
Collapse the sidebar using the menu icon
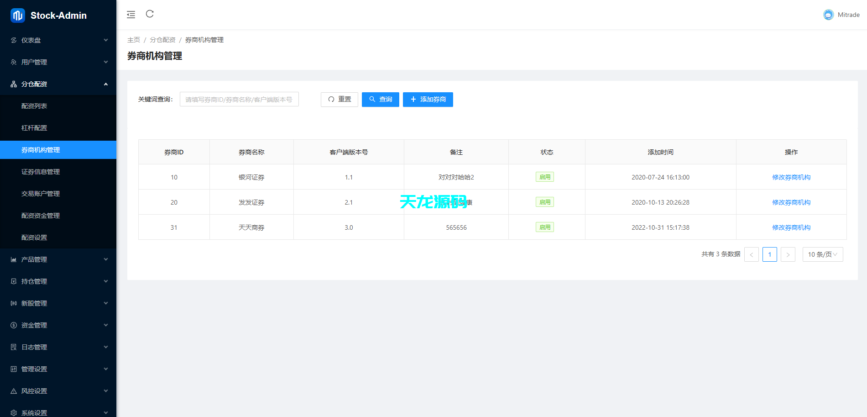click(x=131, y=14)
